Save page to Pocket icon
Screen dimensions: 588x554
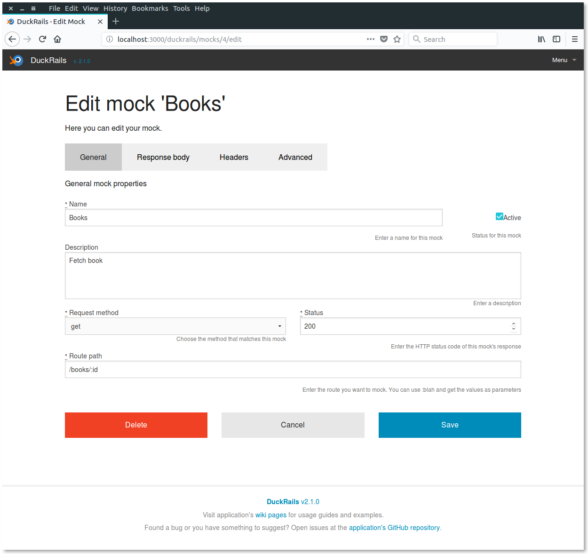pos(384,39)
